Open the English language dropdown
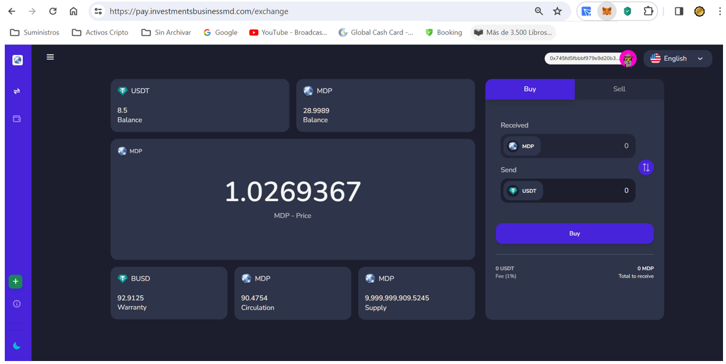 coord(677,58)
